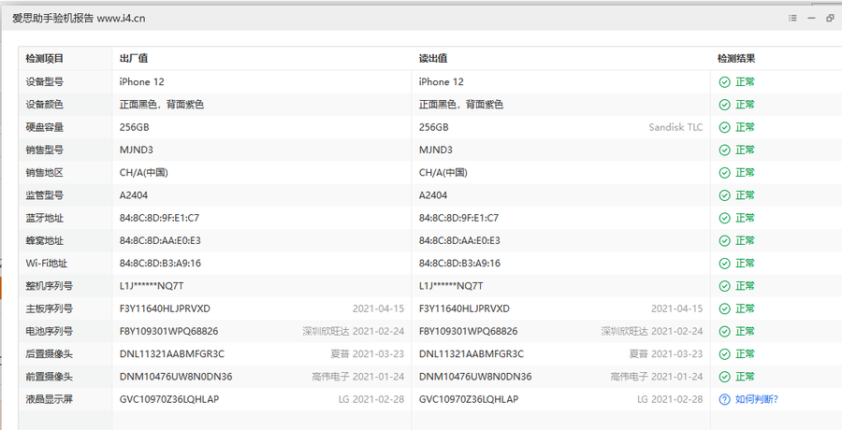
Task: Click the 检测项目 column header
Action: coord(45,59)
